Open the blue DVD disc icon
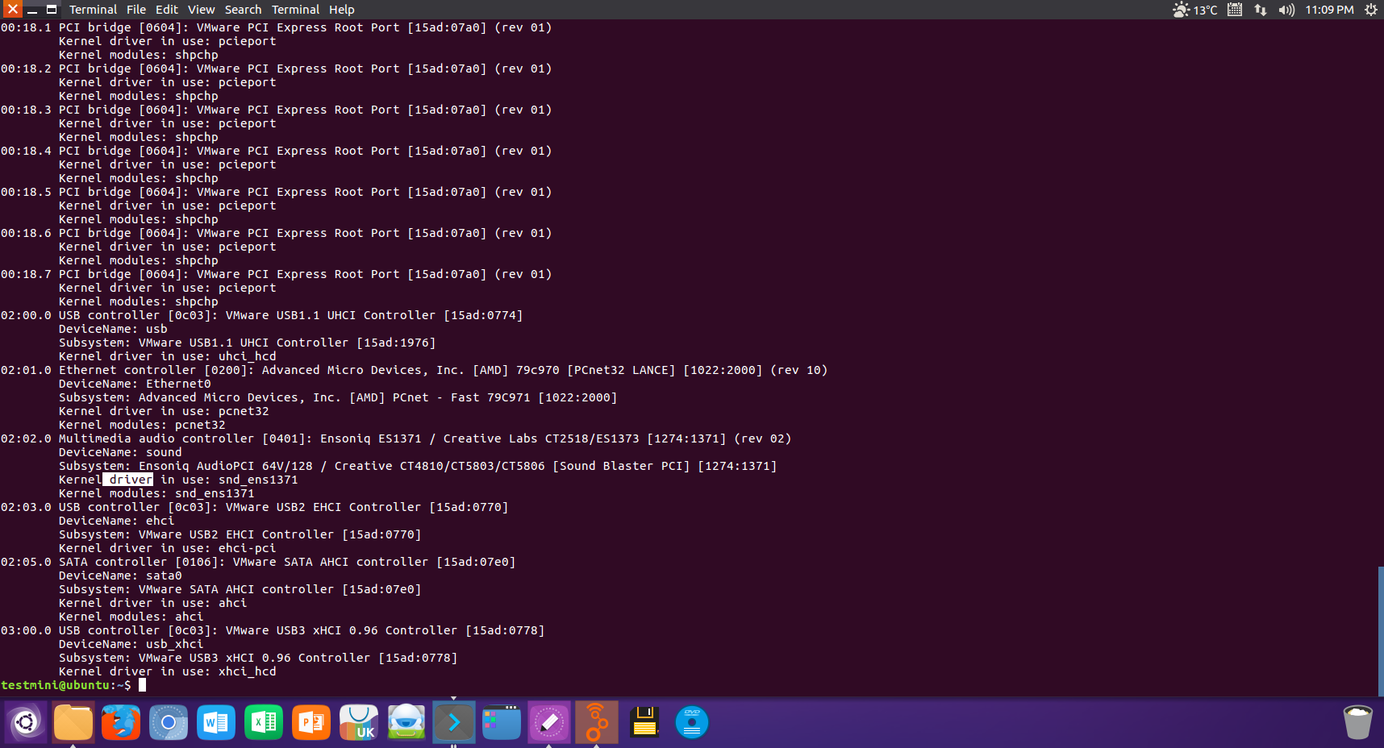The height and width of the screenshot is (748, 1384). [x=692, y=722]
